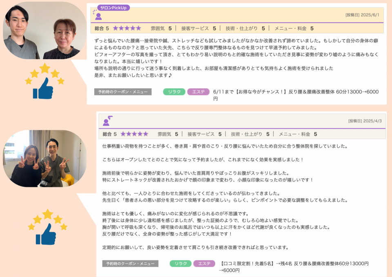Viewport: 392px width, 277px height.
Task: Click the upper thumbs-up with stars icon
Action: [x=45, y=81]
